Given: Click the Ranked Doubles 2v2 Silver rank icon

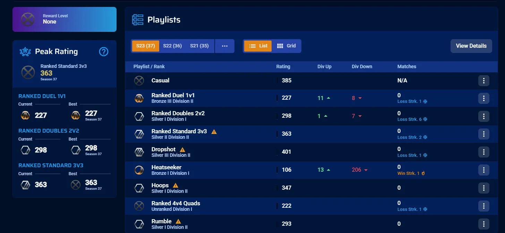Looking at the screenshot, I should point(139,116).
